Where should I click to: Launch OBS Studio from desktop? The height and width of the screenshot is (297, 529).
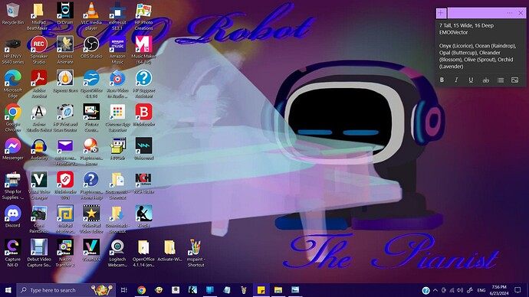[x=91, y=47]
